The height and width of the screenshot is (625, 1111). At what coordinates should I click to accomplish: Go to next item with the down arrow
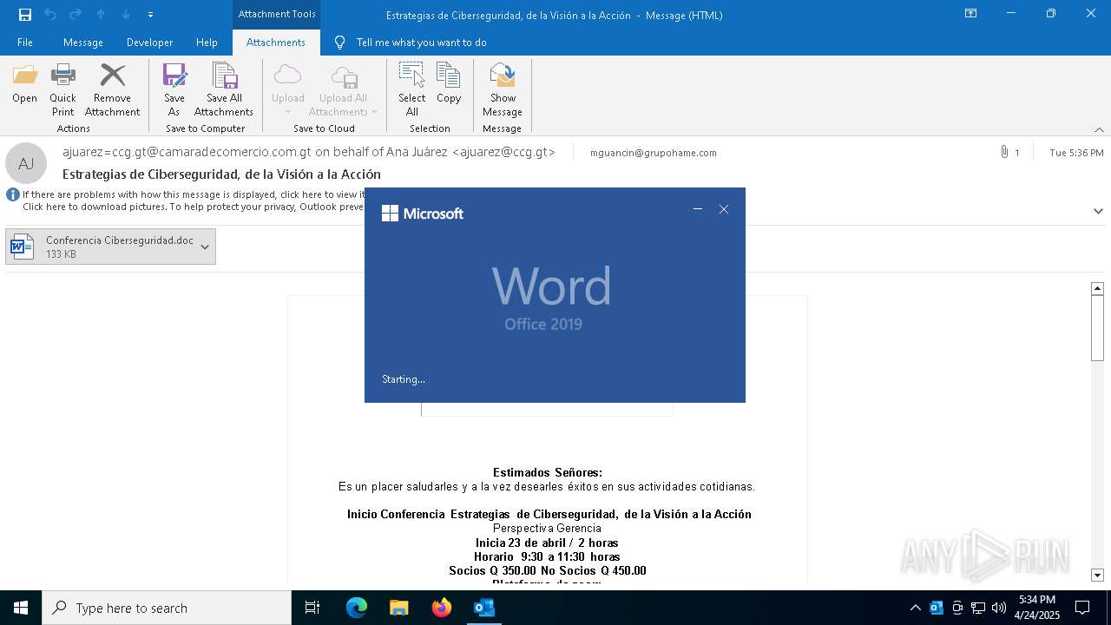(126, 15)
